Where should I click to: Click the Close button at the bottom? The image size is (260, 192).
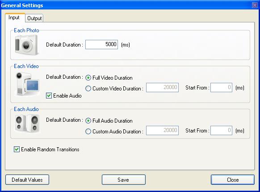coord(233,180)
